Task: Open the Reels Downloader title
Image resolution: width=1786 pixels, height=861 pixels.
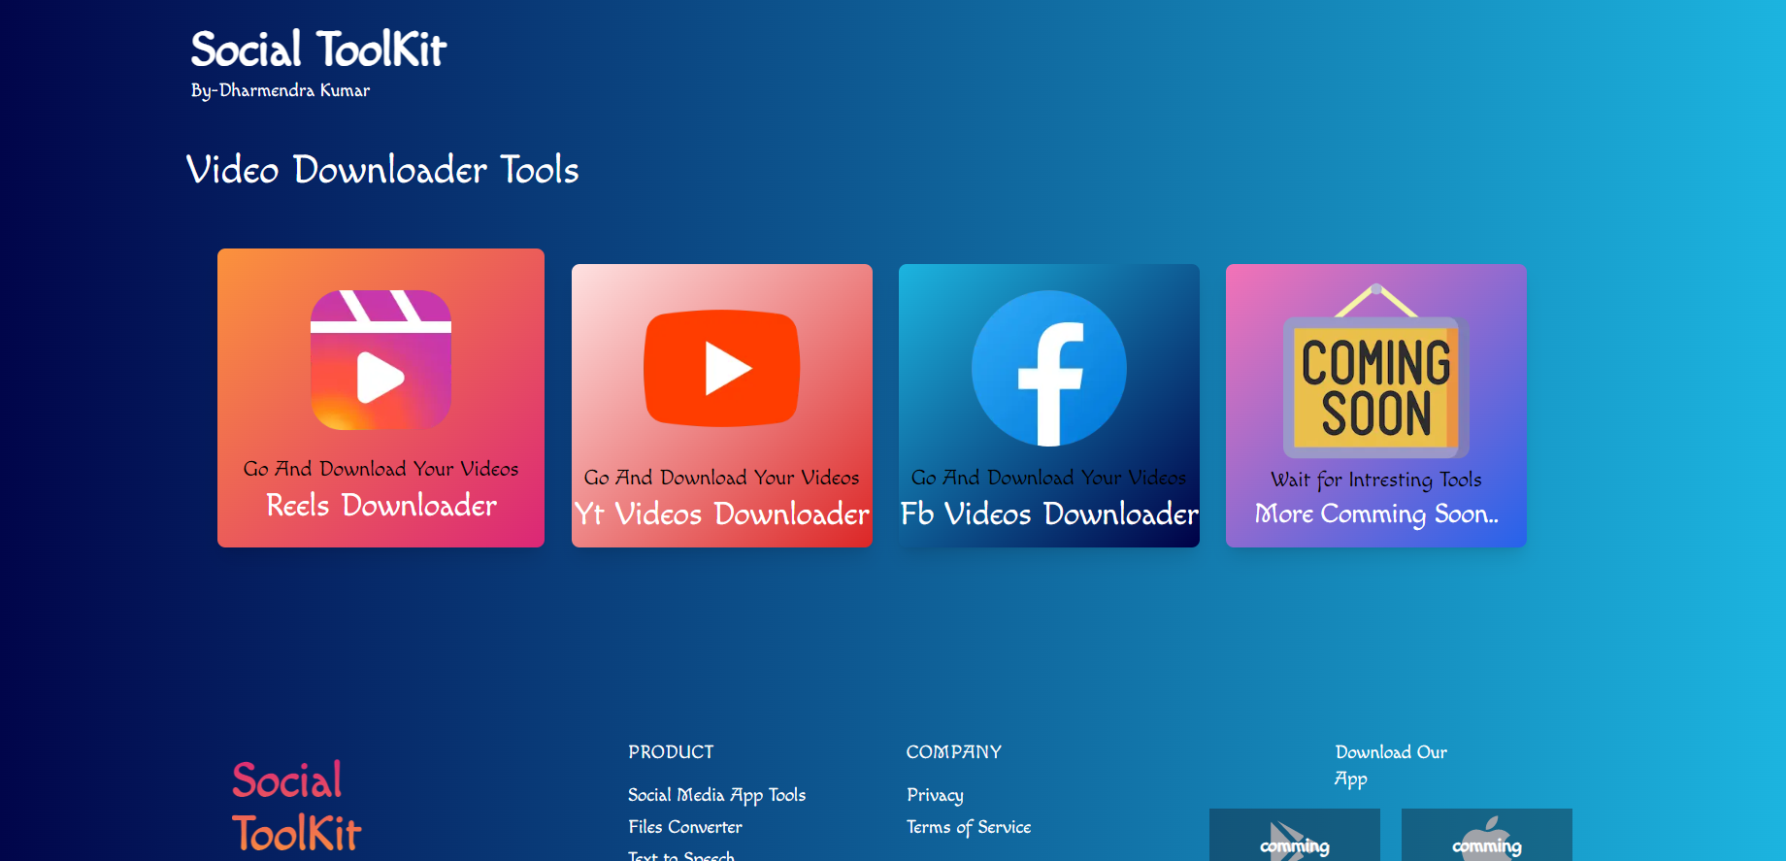Action: 381,506
